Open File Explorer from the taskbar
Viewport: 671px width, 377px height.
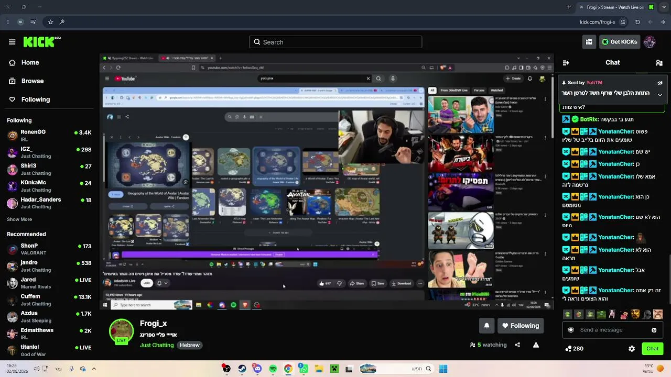tap(319, 369)
